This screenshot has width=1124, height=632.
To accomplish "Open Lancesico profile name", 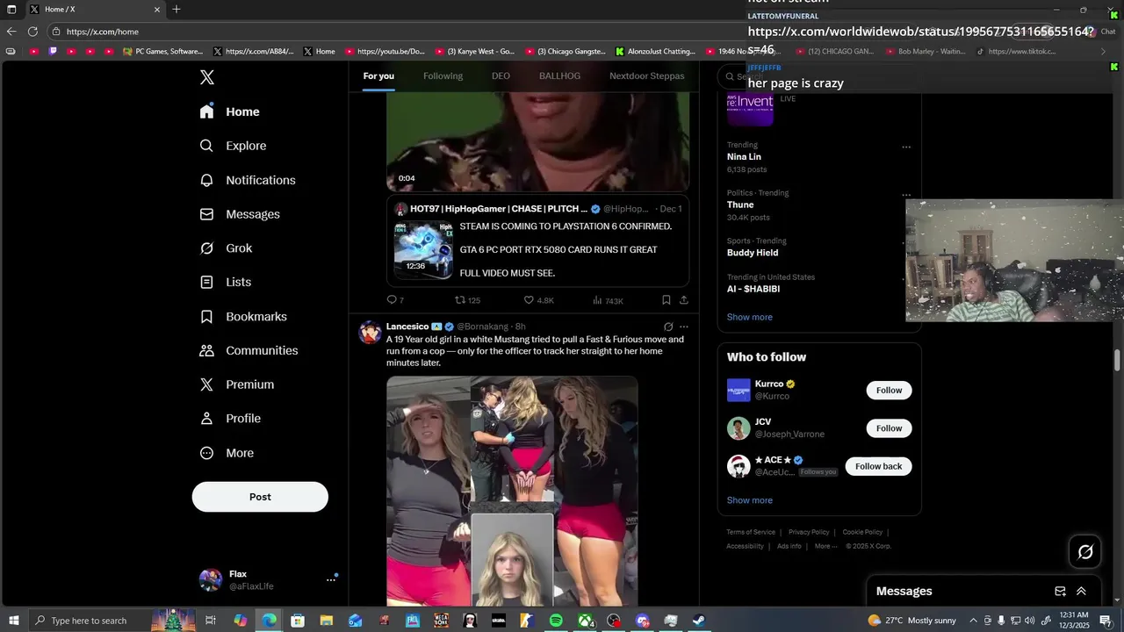I will pos(407,327).
